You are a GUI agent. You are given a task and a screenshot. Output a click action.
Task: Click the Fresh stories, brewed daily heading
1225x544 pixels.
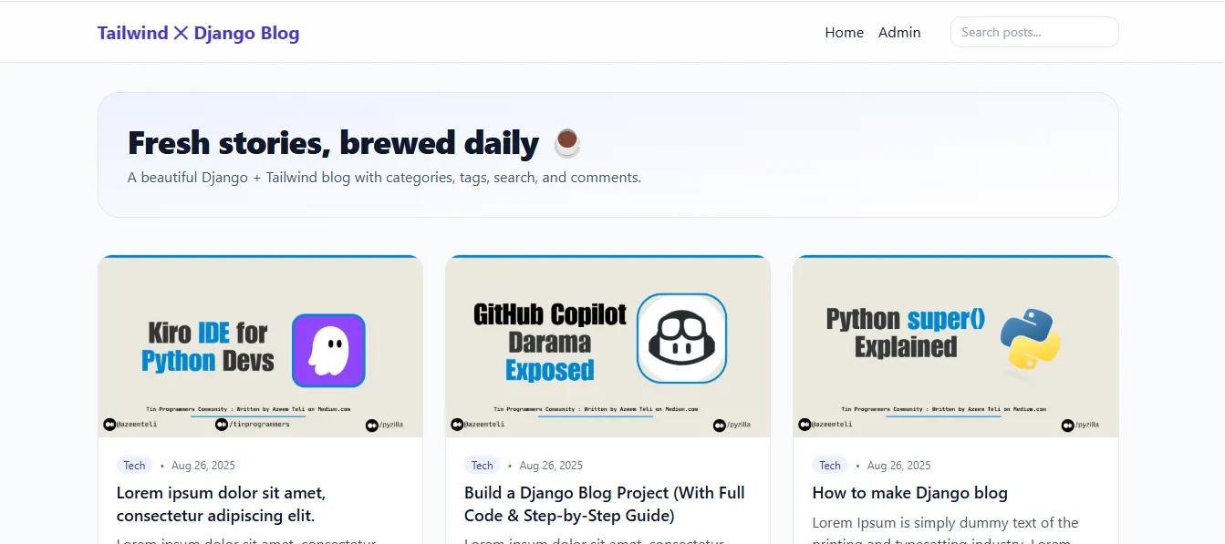click(x=355, y=143)
